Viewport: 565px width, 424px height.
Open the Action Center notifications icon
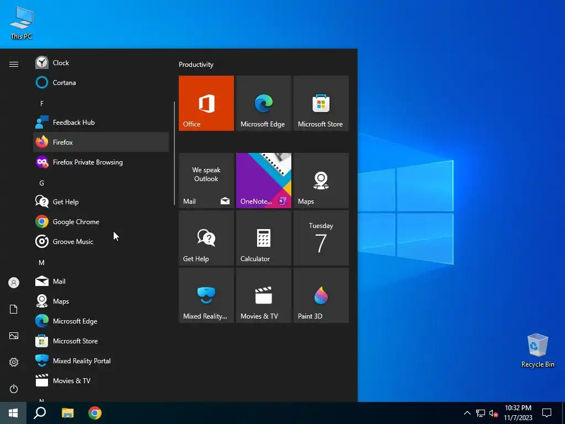[547, 413]
